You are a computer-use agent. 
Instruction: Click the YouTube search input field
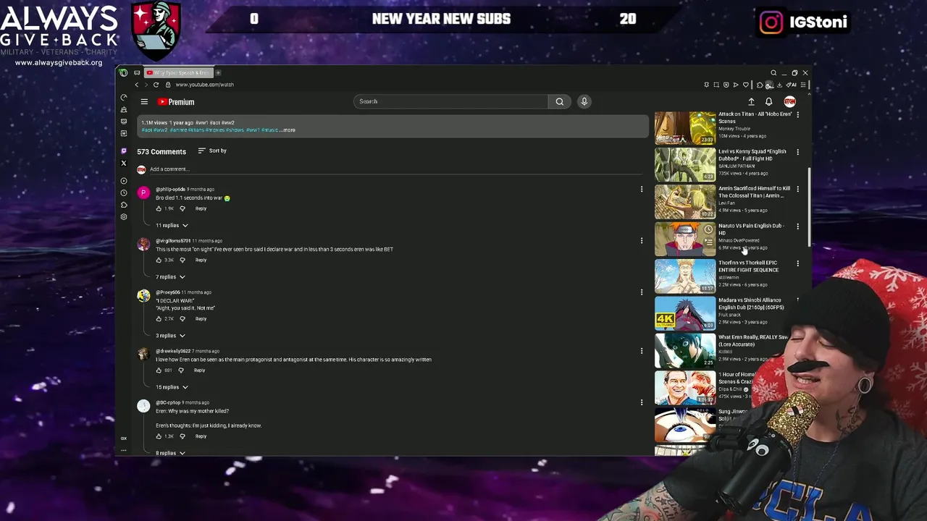(450, 101)
